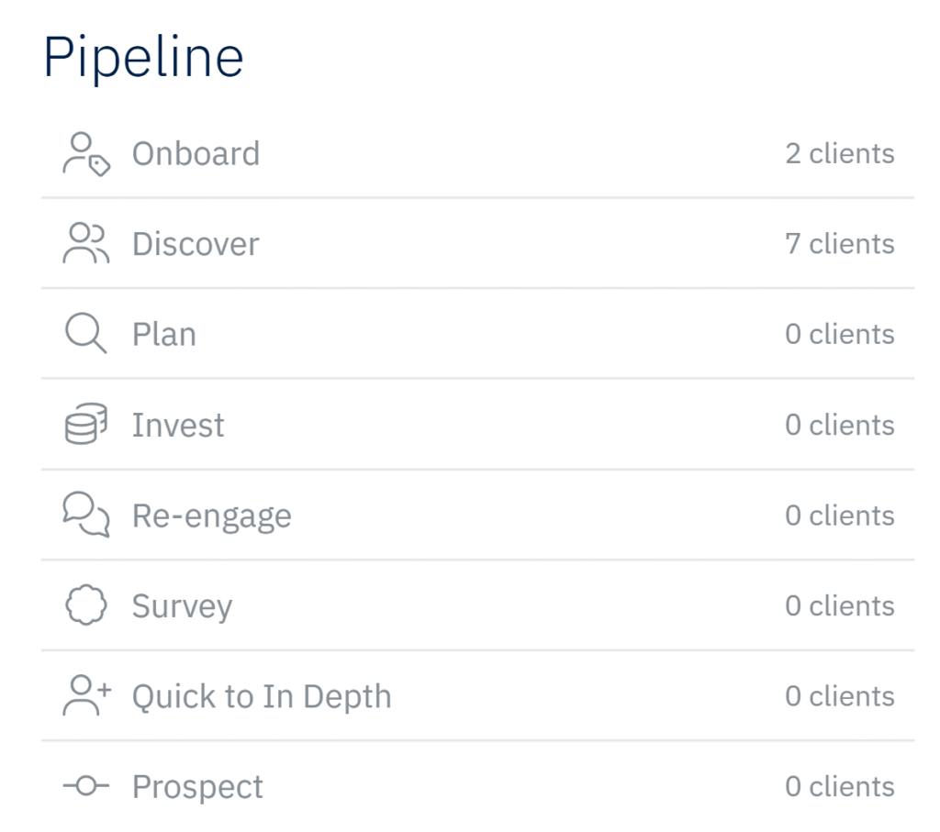940x832 pixels.
Task: Open the Prospect stage label
Action: [197, 787]
